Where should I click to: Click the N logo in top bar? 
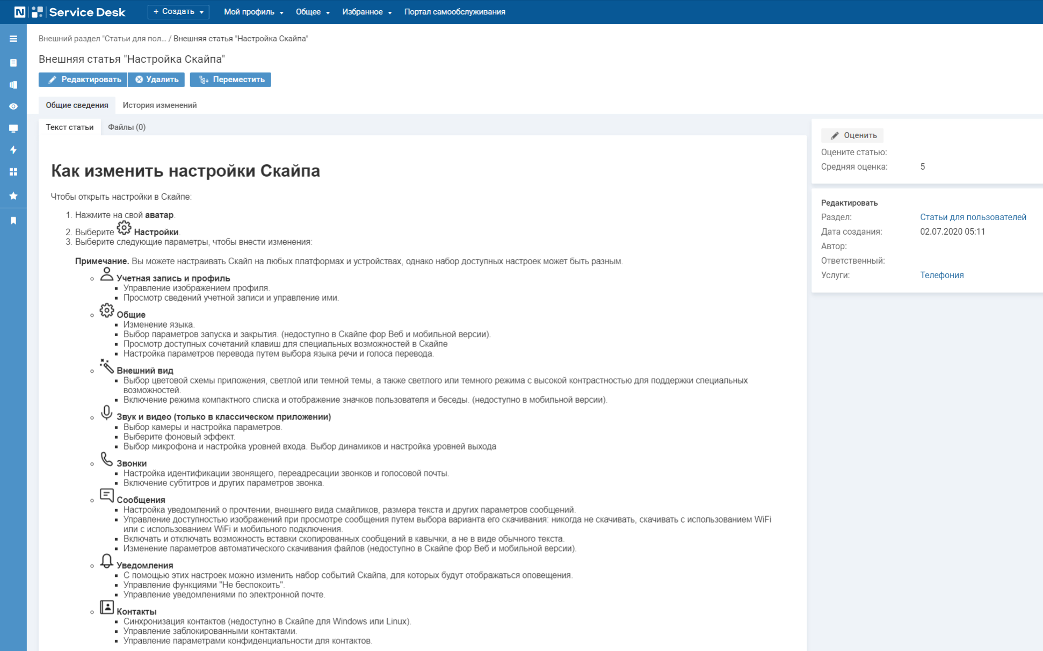[20, 12]
